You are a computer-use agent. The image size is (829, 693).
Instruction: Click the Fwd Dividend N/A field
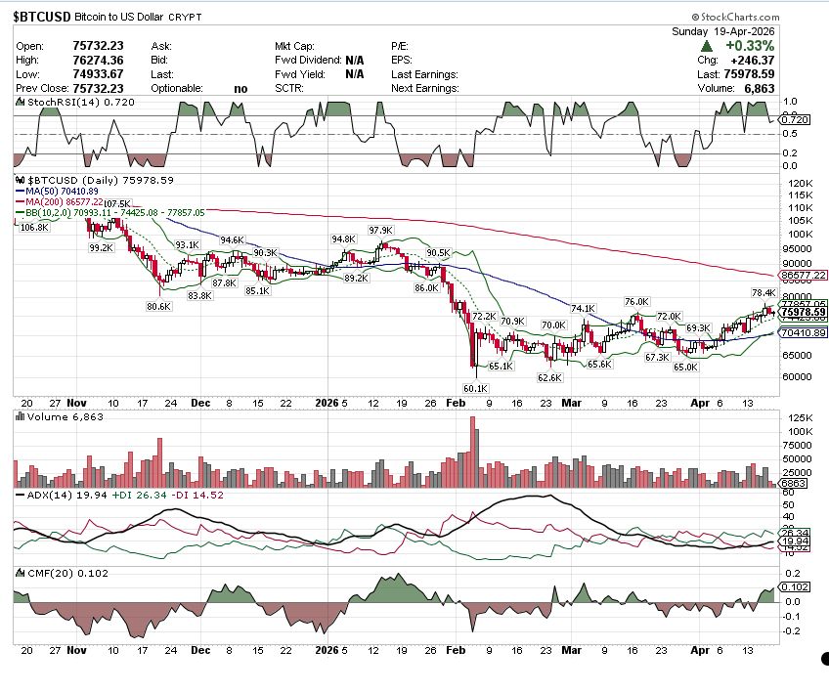pos(320,61)
